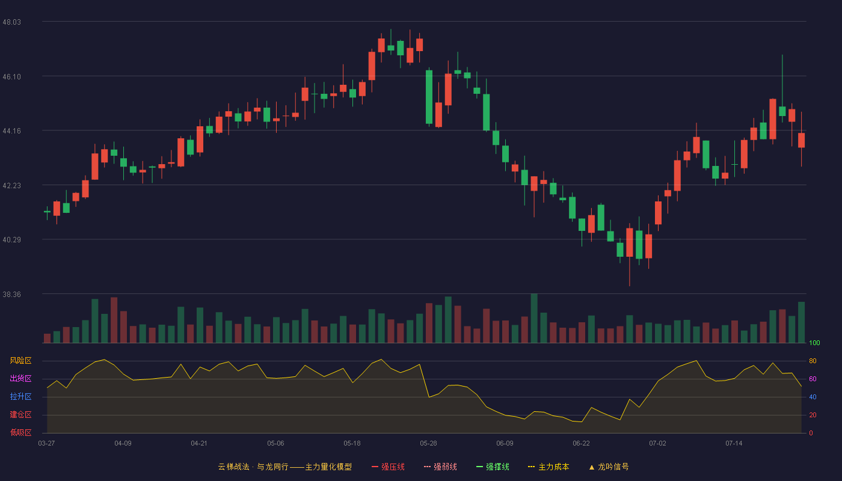The height and width of the screenshot is (481, 842).
Task: Click the 48.03 price axis label
Action: pos(11,22)
